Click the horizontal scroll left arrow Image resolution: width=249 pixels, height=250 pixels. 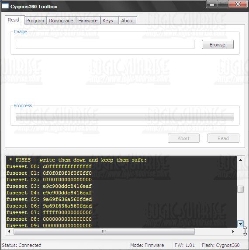[9, 231]
